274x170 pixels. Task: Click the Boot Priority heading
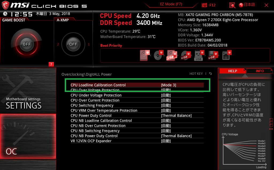pyautogui.click(x=111, y=45)
